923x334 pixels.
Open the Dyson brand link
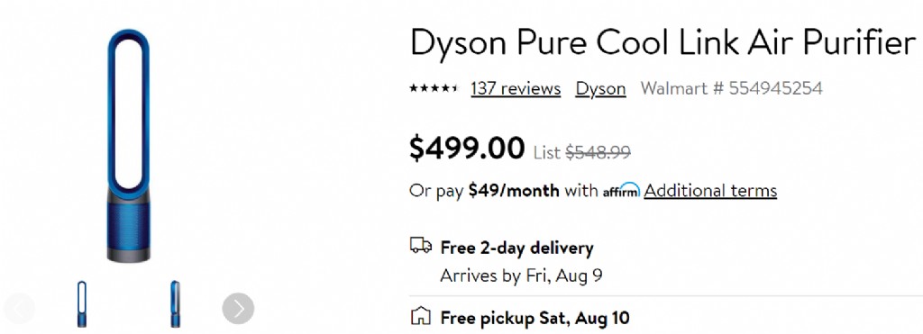tap(600, 89)
